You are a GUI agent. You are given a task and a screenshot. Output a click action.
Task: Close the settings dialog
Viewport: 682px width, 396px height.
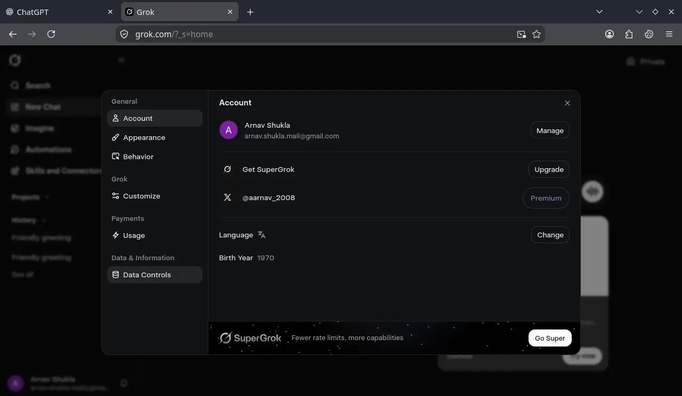tap(567, 103)
